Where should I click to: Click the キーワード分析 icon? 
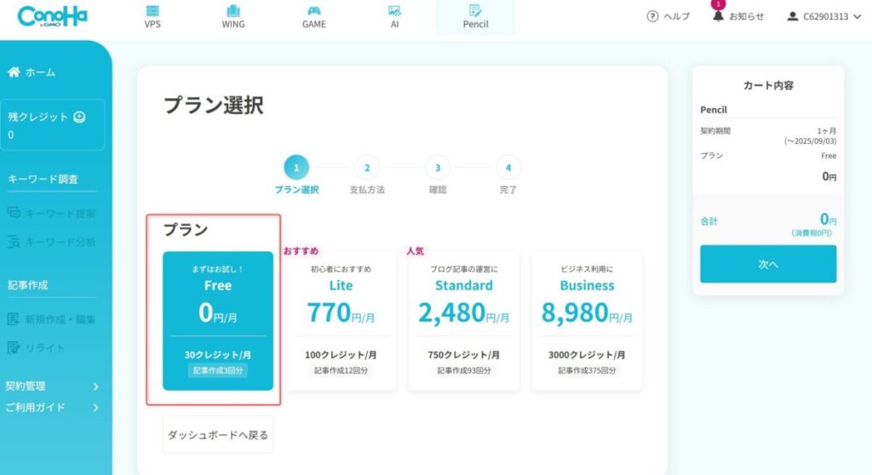14,242
